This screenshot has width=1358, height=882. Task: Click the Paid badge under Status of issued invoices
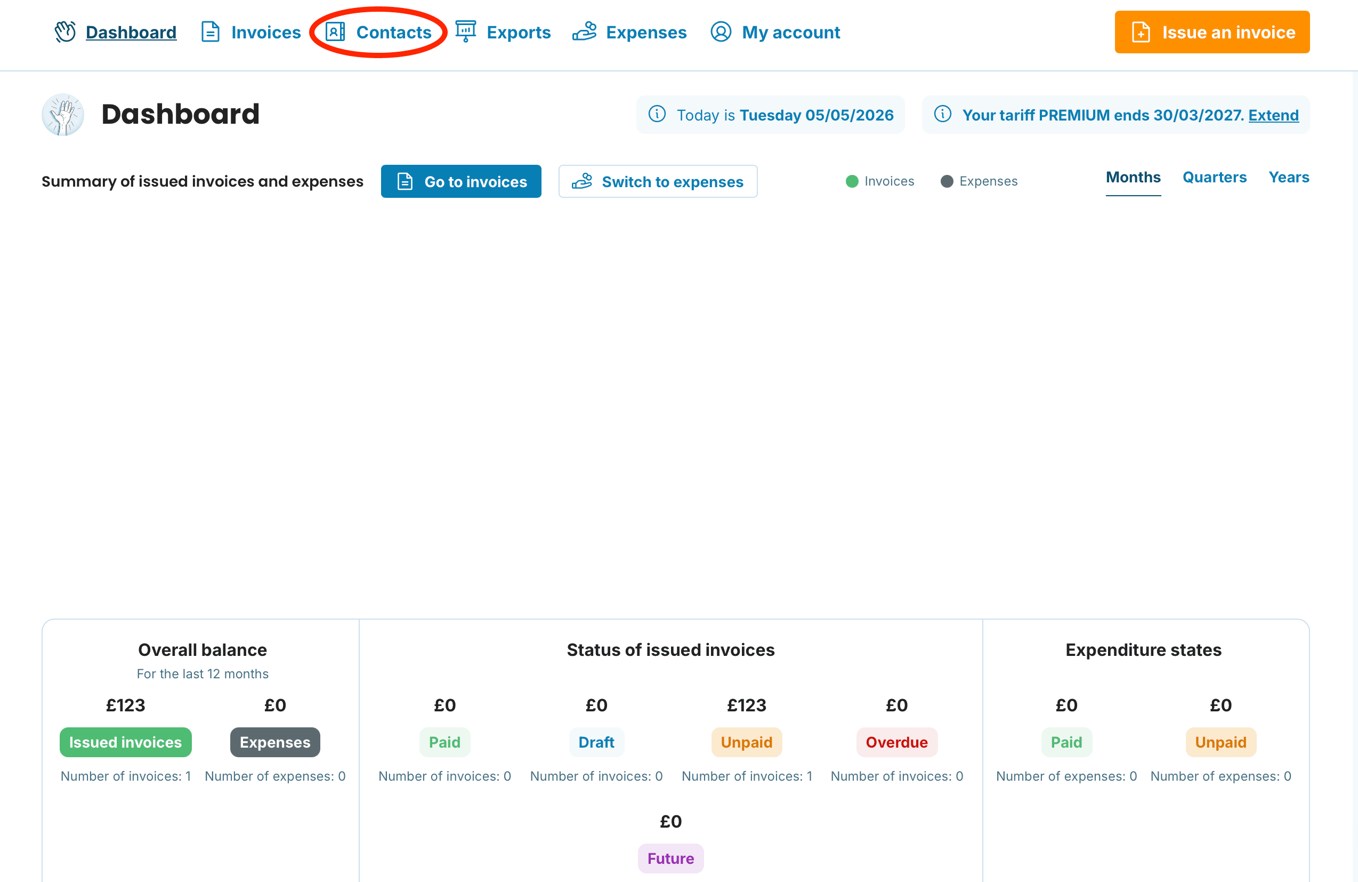(x=444, y=742)
